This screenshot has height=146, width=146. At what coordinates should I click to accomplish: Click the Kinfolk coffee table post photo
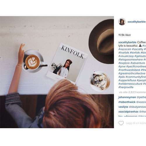pos(57,72)
